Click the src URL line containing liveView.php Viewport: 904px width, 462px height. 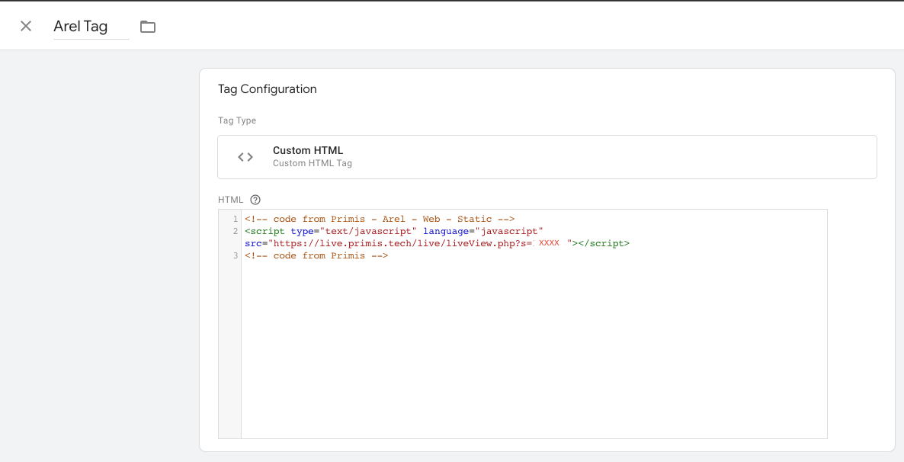pyautogui.click(x=437, y=243)
